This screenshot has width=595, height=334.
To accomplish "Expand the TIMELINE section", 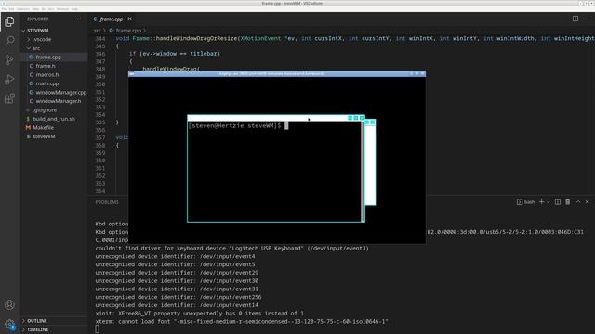I will (x=37, y=329).
